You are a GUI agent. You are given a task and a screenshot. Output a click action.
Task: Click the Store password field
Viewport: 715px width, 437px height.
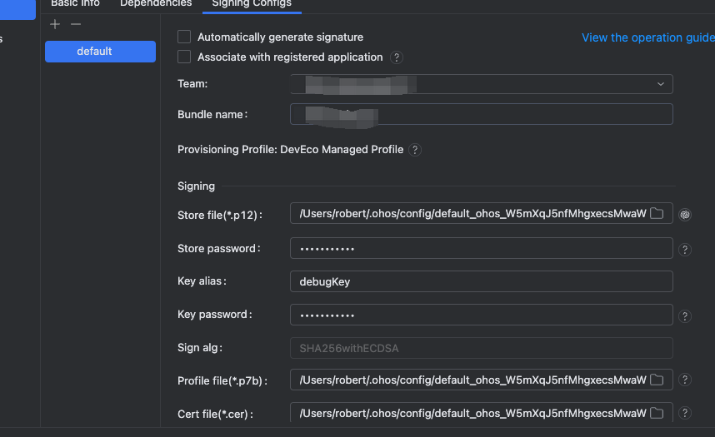point(481,248)
